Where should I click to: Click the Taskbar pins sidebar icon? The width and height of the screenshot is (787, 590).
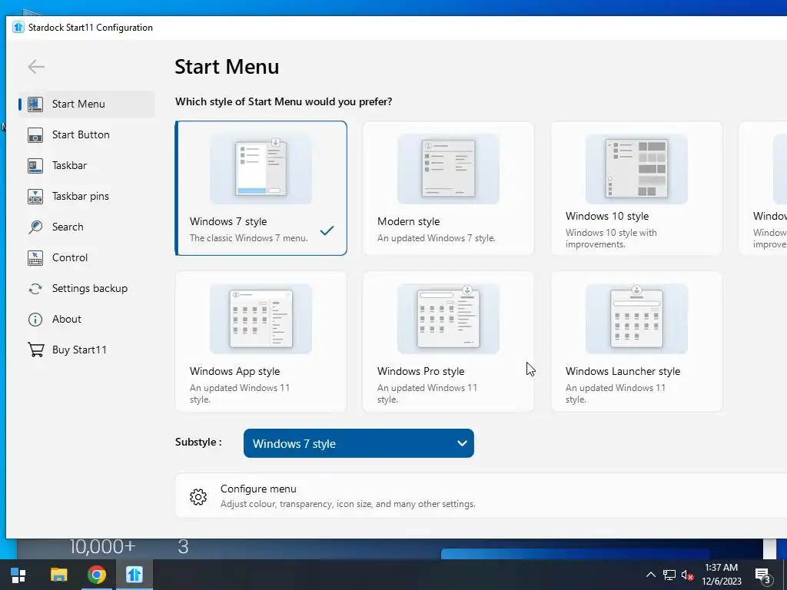tap(35, 196)
